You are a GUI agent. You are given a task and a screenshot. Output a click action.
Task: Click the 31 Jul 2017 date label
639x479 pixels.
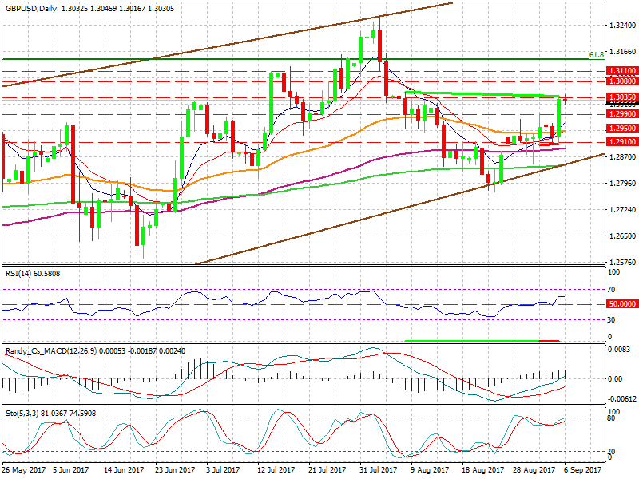pyautogui.click(x=378, y=470)
